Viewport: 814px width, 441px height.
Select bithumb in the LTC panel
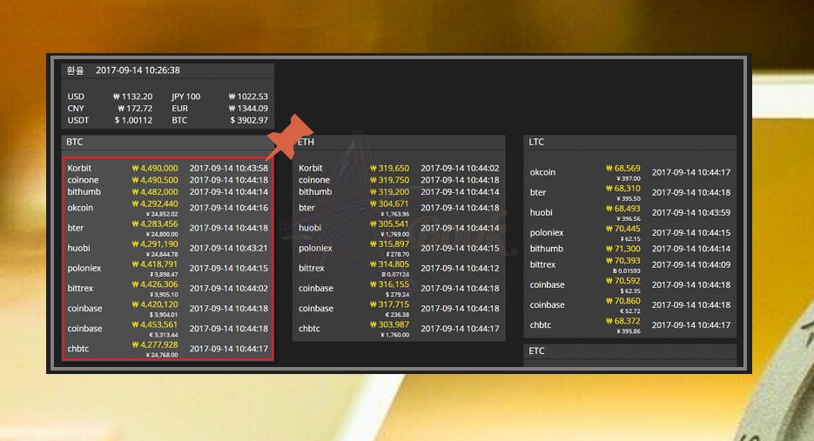click(546, 249)
